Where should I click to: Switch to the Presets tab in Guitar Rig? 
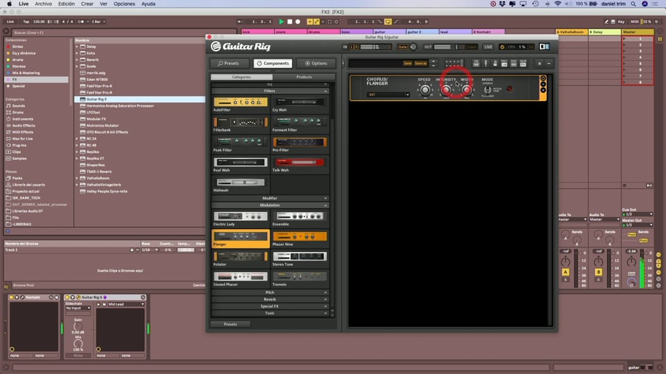(230, 63)
